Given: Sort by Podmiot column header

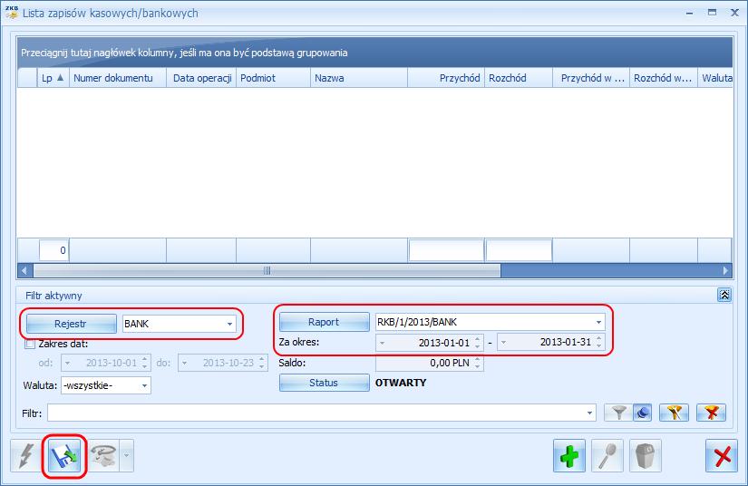Looking at the screenshot, I should (x=273, y=78).
